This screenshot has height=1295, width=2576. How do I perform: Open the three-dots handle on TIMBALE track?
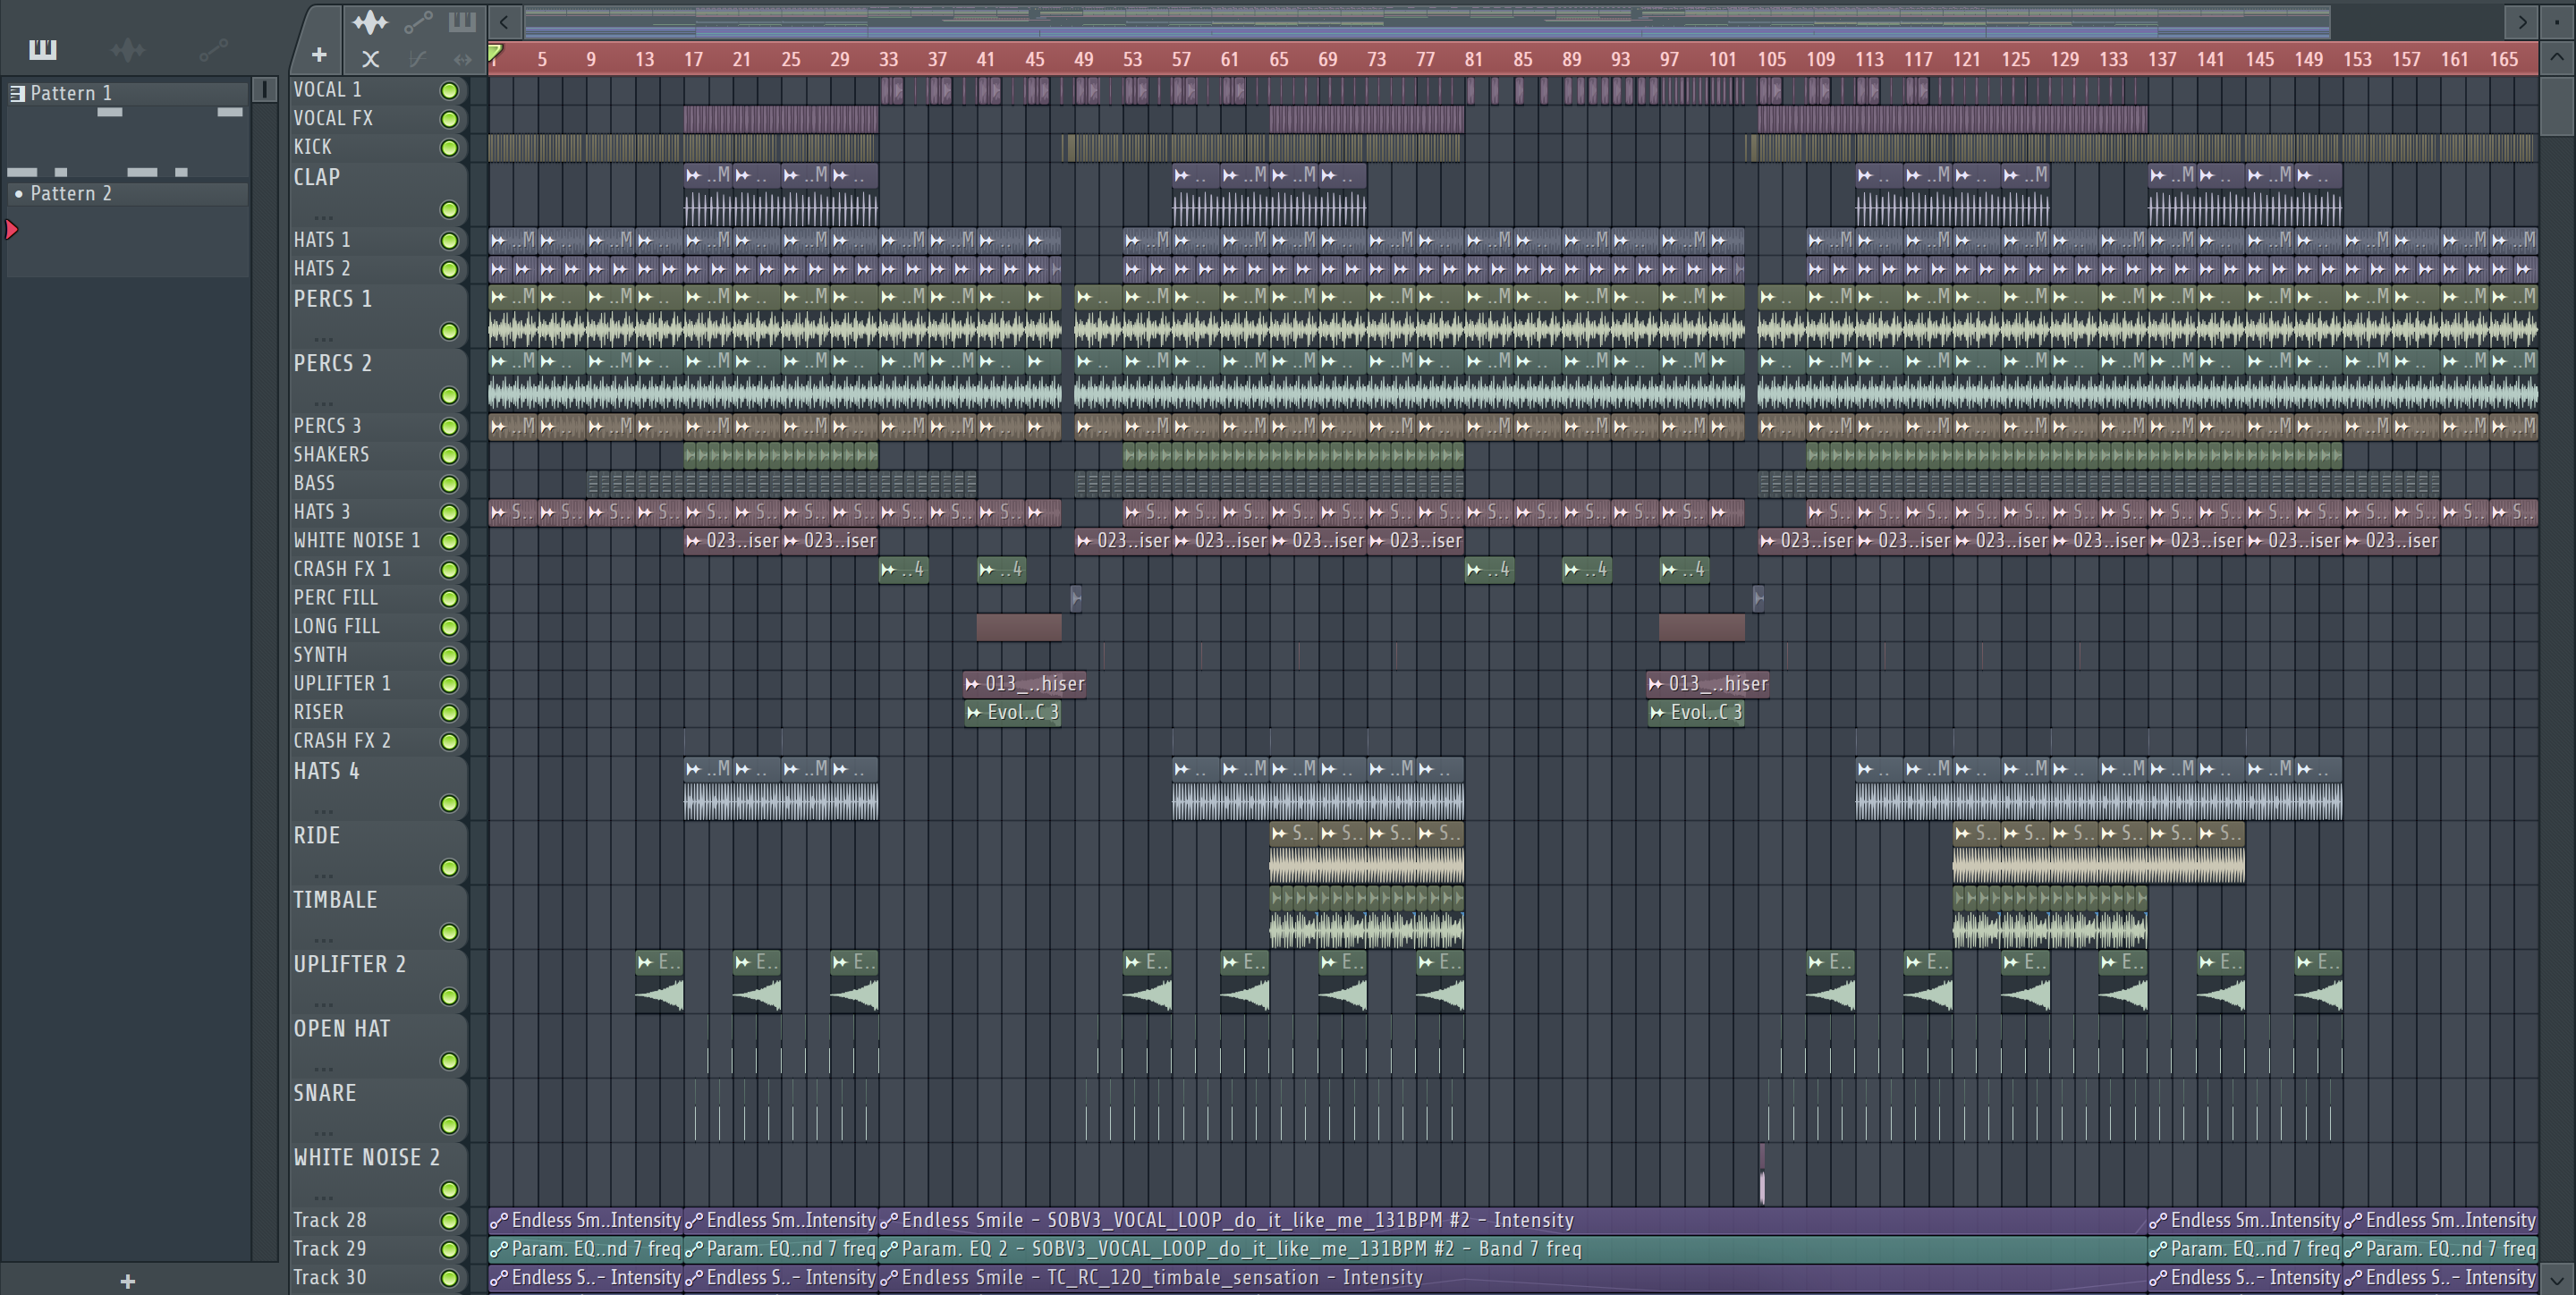[322, 939]
